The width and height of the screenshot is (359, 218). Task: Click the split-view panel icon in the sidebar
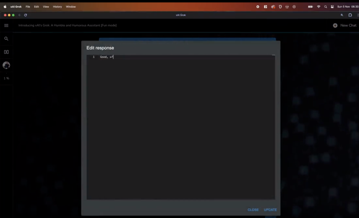click(6, 52)
